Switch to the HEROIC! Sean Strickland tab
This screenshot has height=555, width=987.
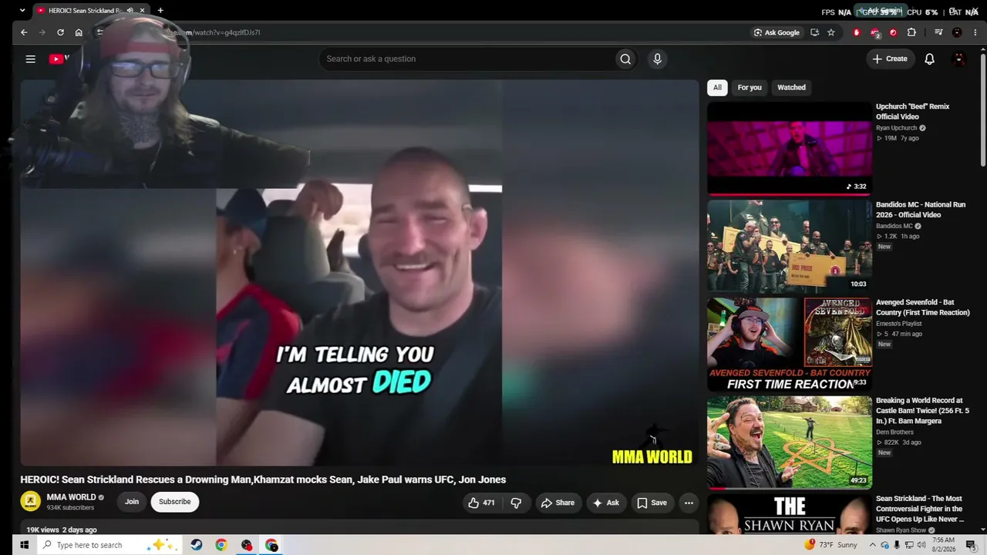[x=90, y=11]
